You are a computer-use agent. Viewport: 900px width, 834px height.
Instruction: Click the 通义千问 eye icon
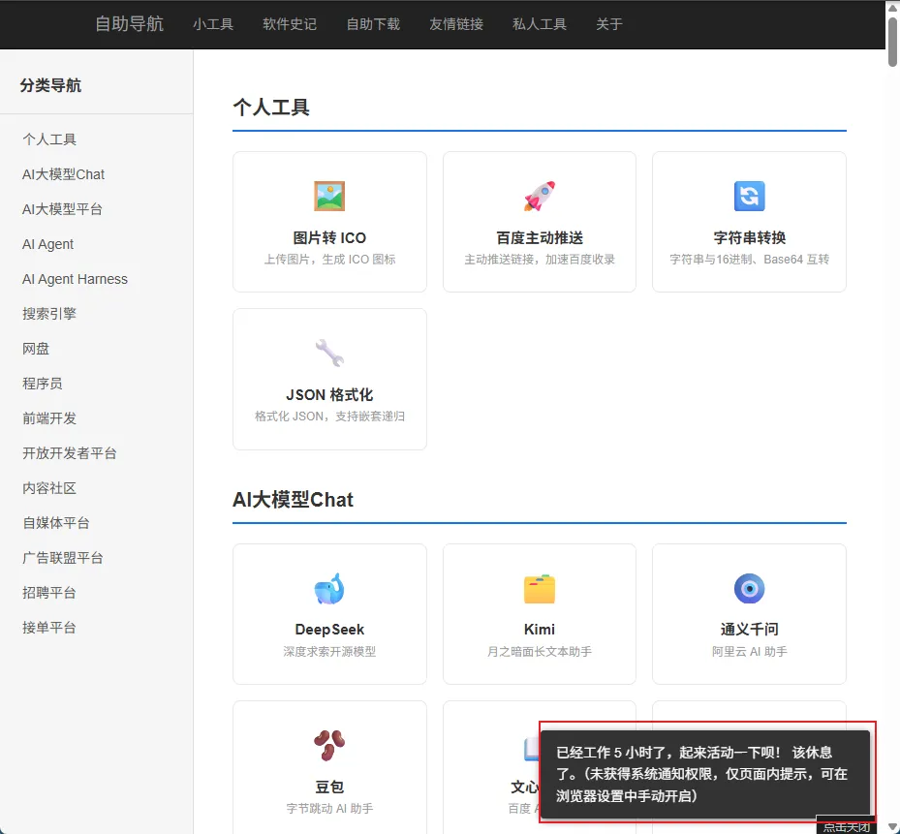749,588
